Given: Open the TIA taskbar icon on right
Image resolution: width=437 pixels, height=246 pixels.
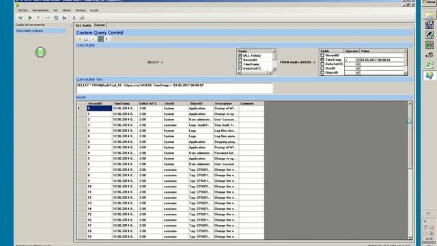Looking at the screenshot, I should pyautogui.click(x=429, y=25).
